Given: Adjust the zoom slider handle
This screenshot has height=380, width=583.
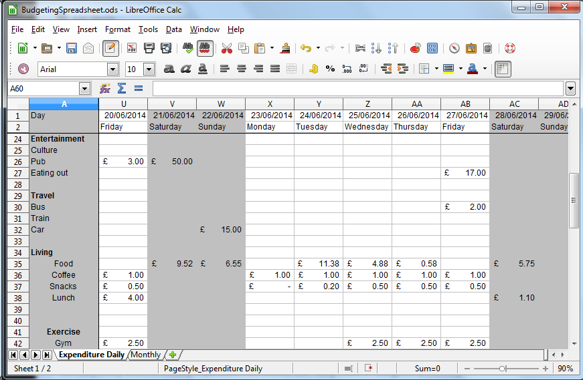Looking at the screenshot, I should pyautogui.click(x=502, y=369).
